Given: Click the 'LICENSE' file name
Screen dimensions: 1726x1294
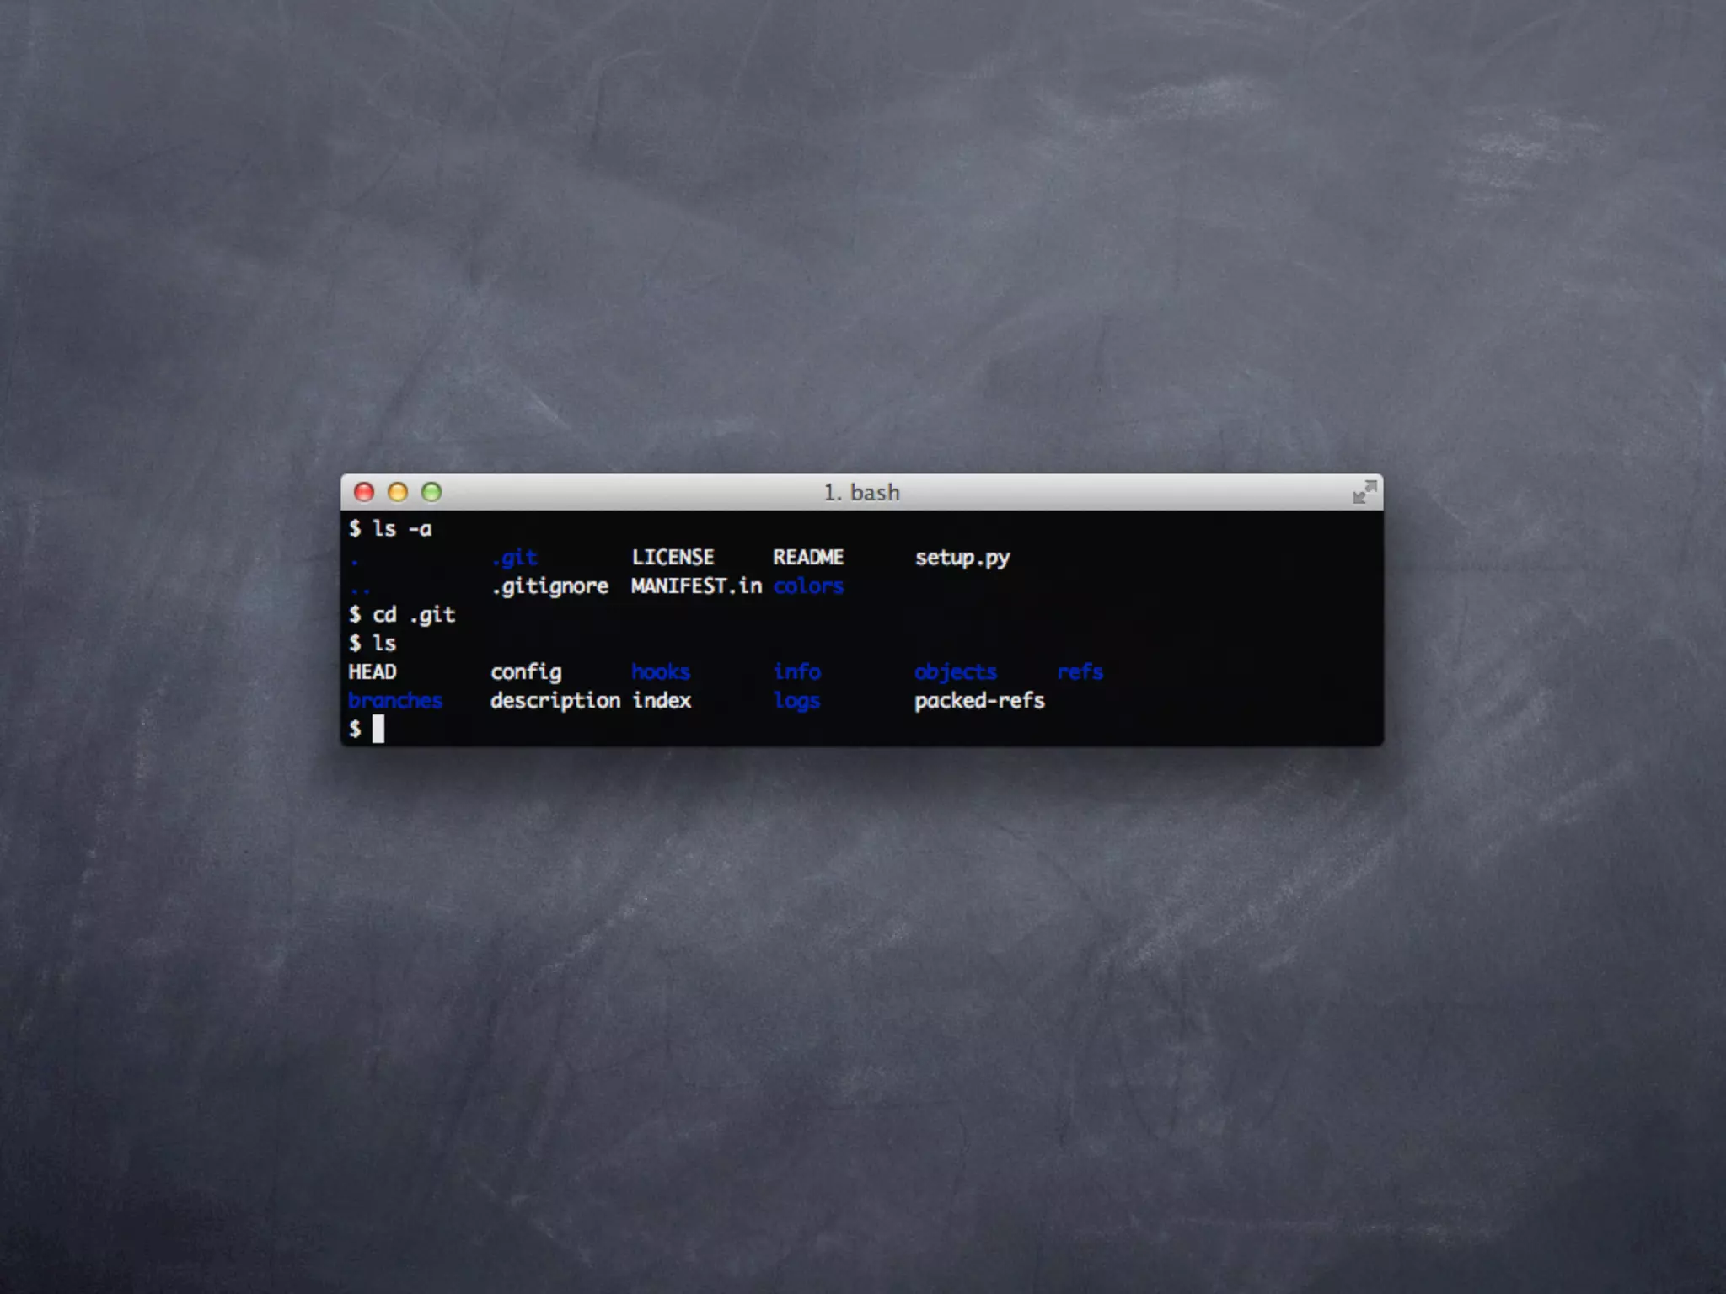Looking at the screenshot, I should click(x=673, y=558).
